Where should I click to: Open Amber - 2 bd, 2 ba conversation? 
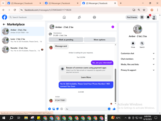tap(23, 31)
